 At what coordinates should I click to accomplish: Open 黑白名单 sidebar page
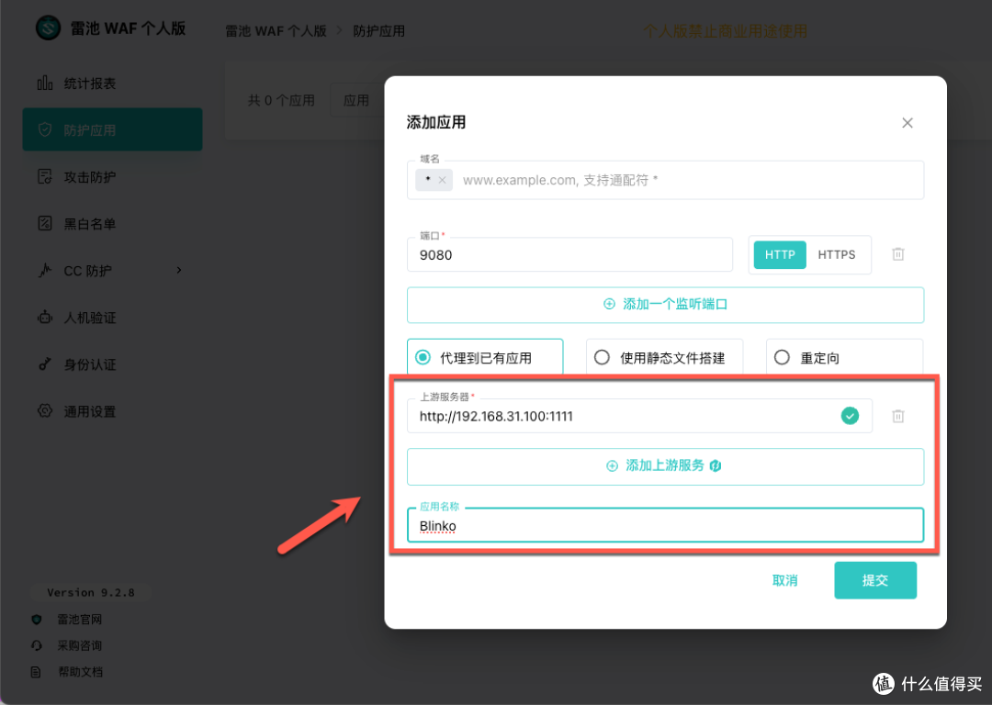click(112, 224)
